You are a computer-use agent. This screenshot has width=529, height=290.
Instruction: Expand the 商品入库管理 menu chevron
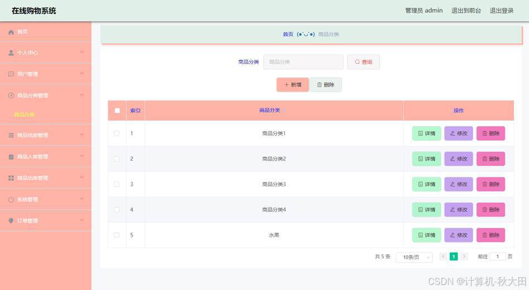tap(82, 156)
